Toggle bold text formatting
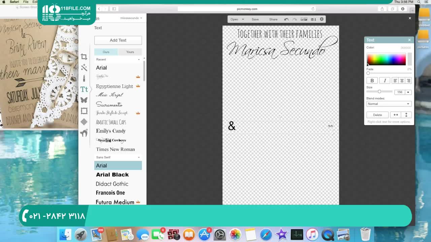The width and height of the screenshot is (431, 242). click(372, 81)
